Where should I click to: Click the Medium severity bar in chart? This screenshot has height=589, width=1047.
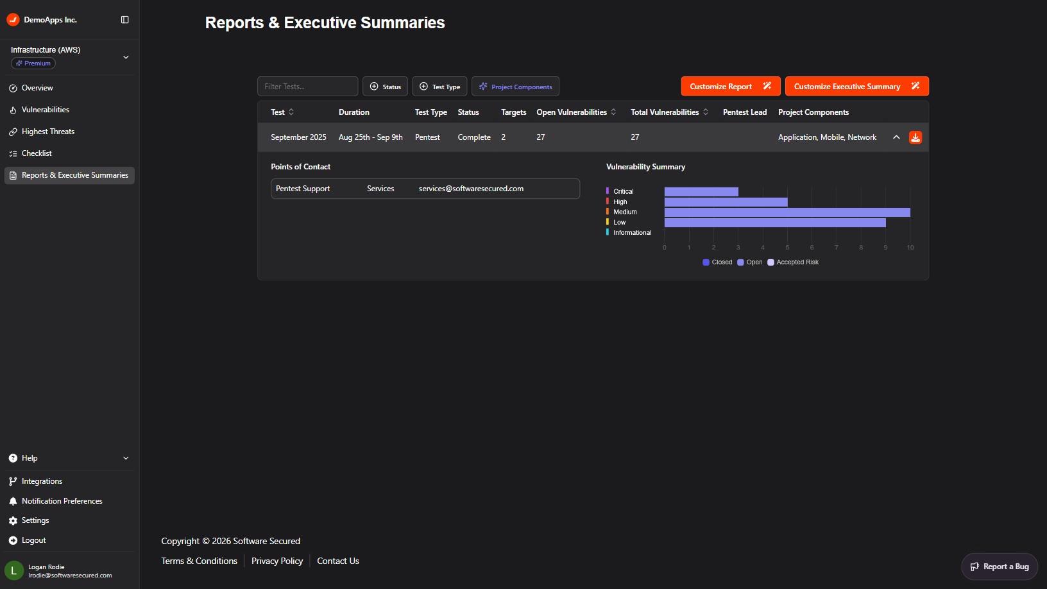pos(787,212)
